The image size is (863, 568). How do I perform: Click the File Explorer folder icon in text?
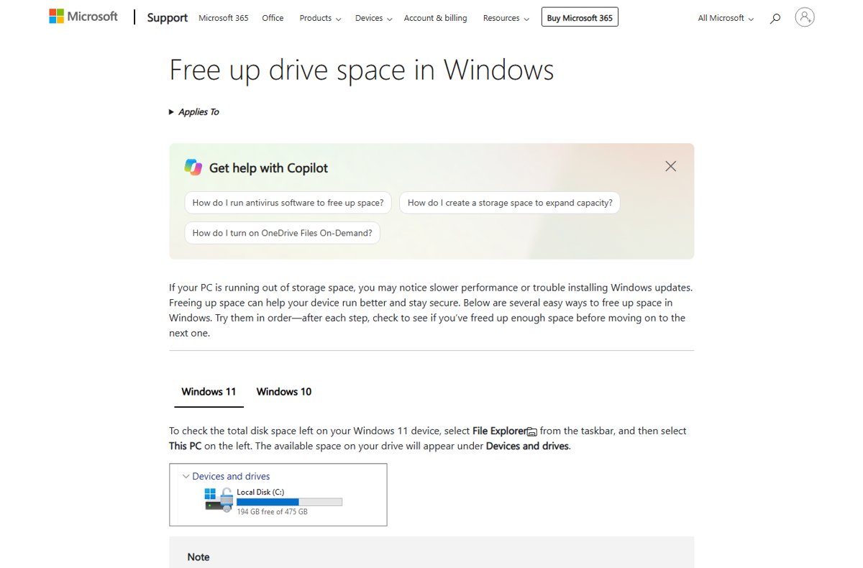click(532, 431)
